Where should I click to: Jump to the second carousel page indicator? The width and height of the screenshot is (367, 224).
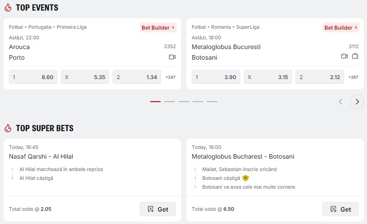tap(170, 102)
